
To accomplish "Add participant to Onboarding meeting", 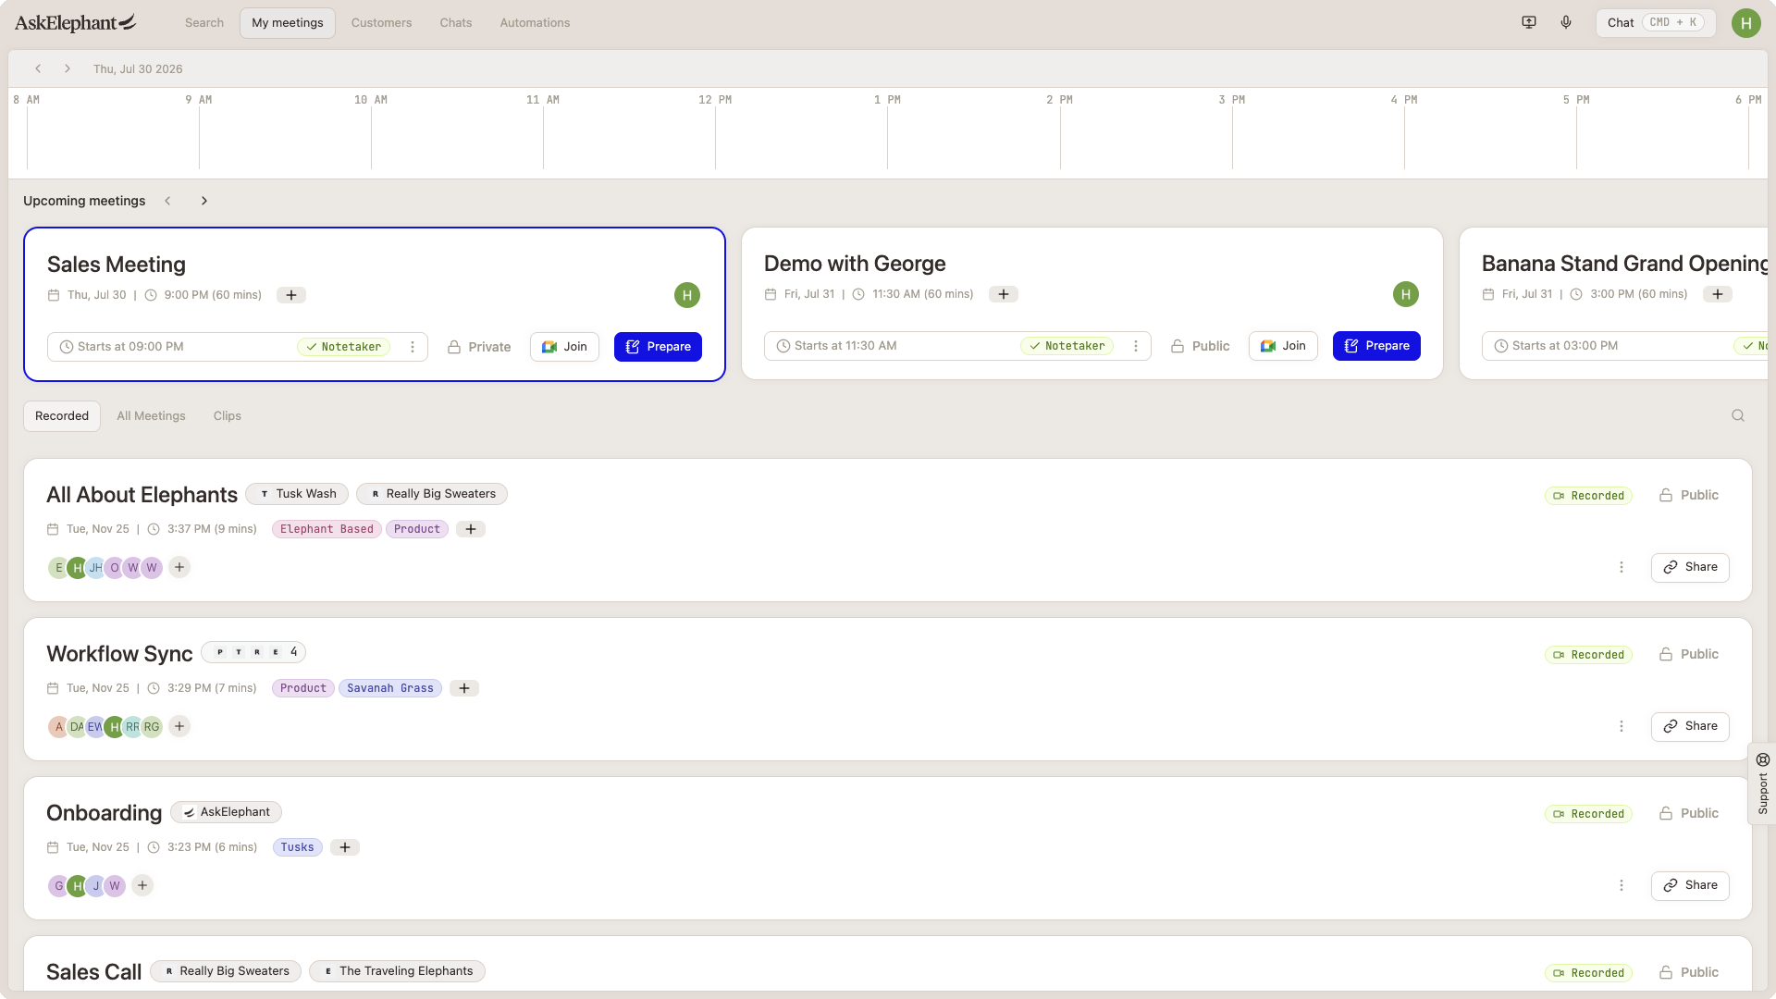I will pos(142,885).
